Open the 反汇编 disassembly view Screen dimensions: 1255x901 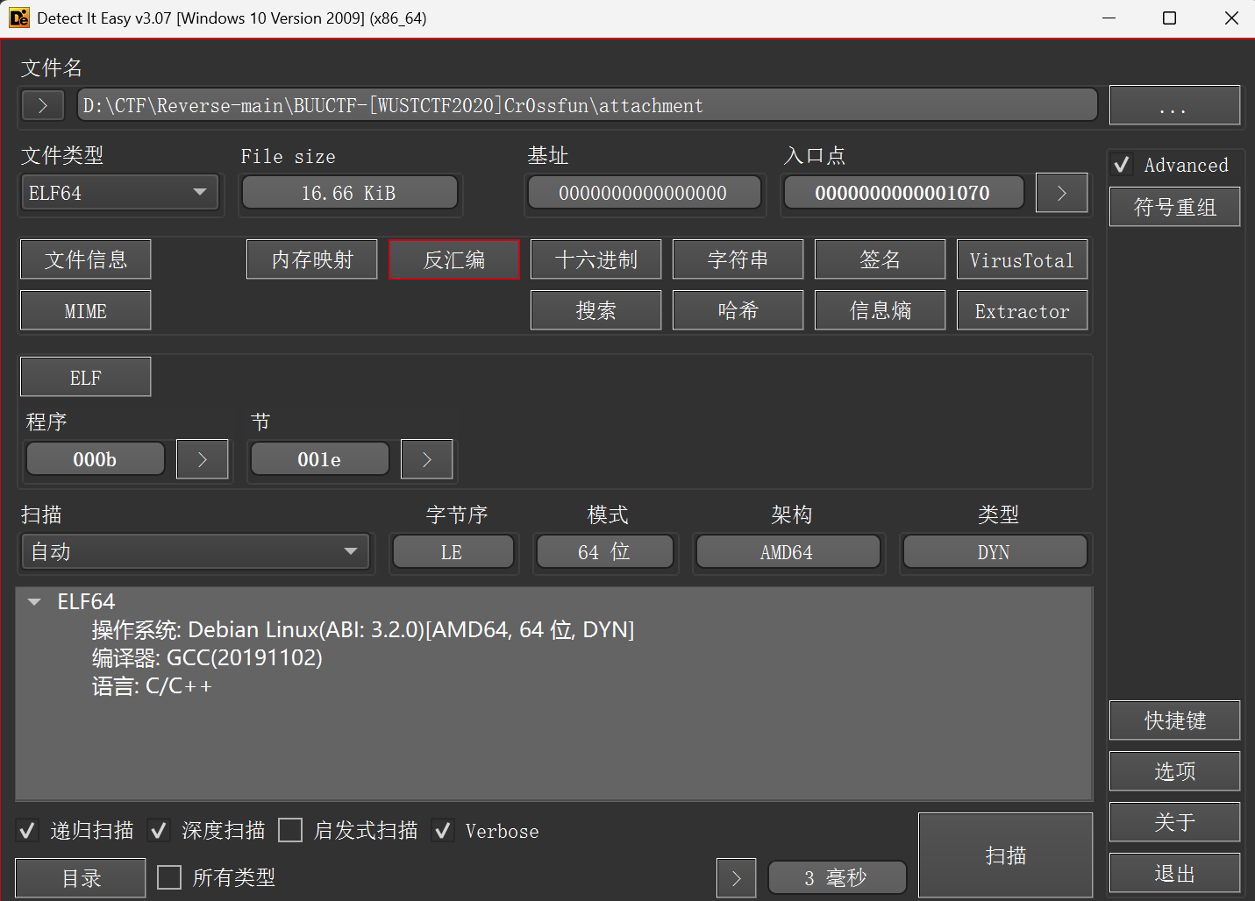pos(453,260)
